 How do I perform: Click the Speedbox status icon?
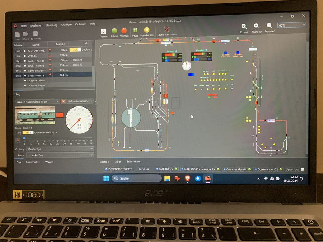click(x=302, y=169)
